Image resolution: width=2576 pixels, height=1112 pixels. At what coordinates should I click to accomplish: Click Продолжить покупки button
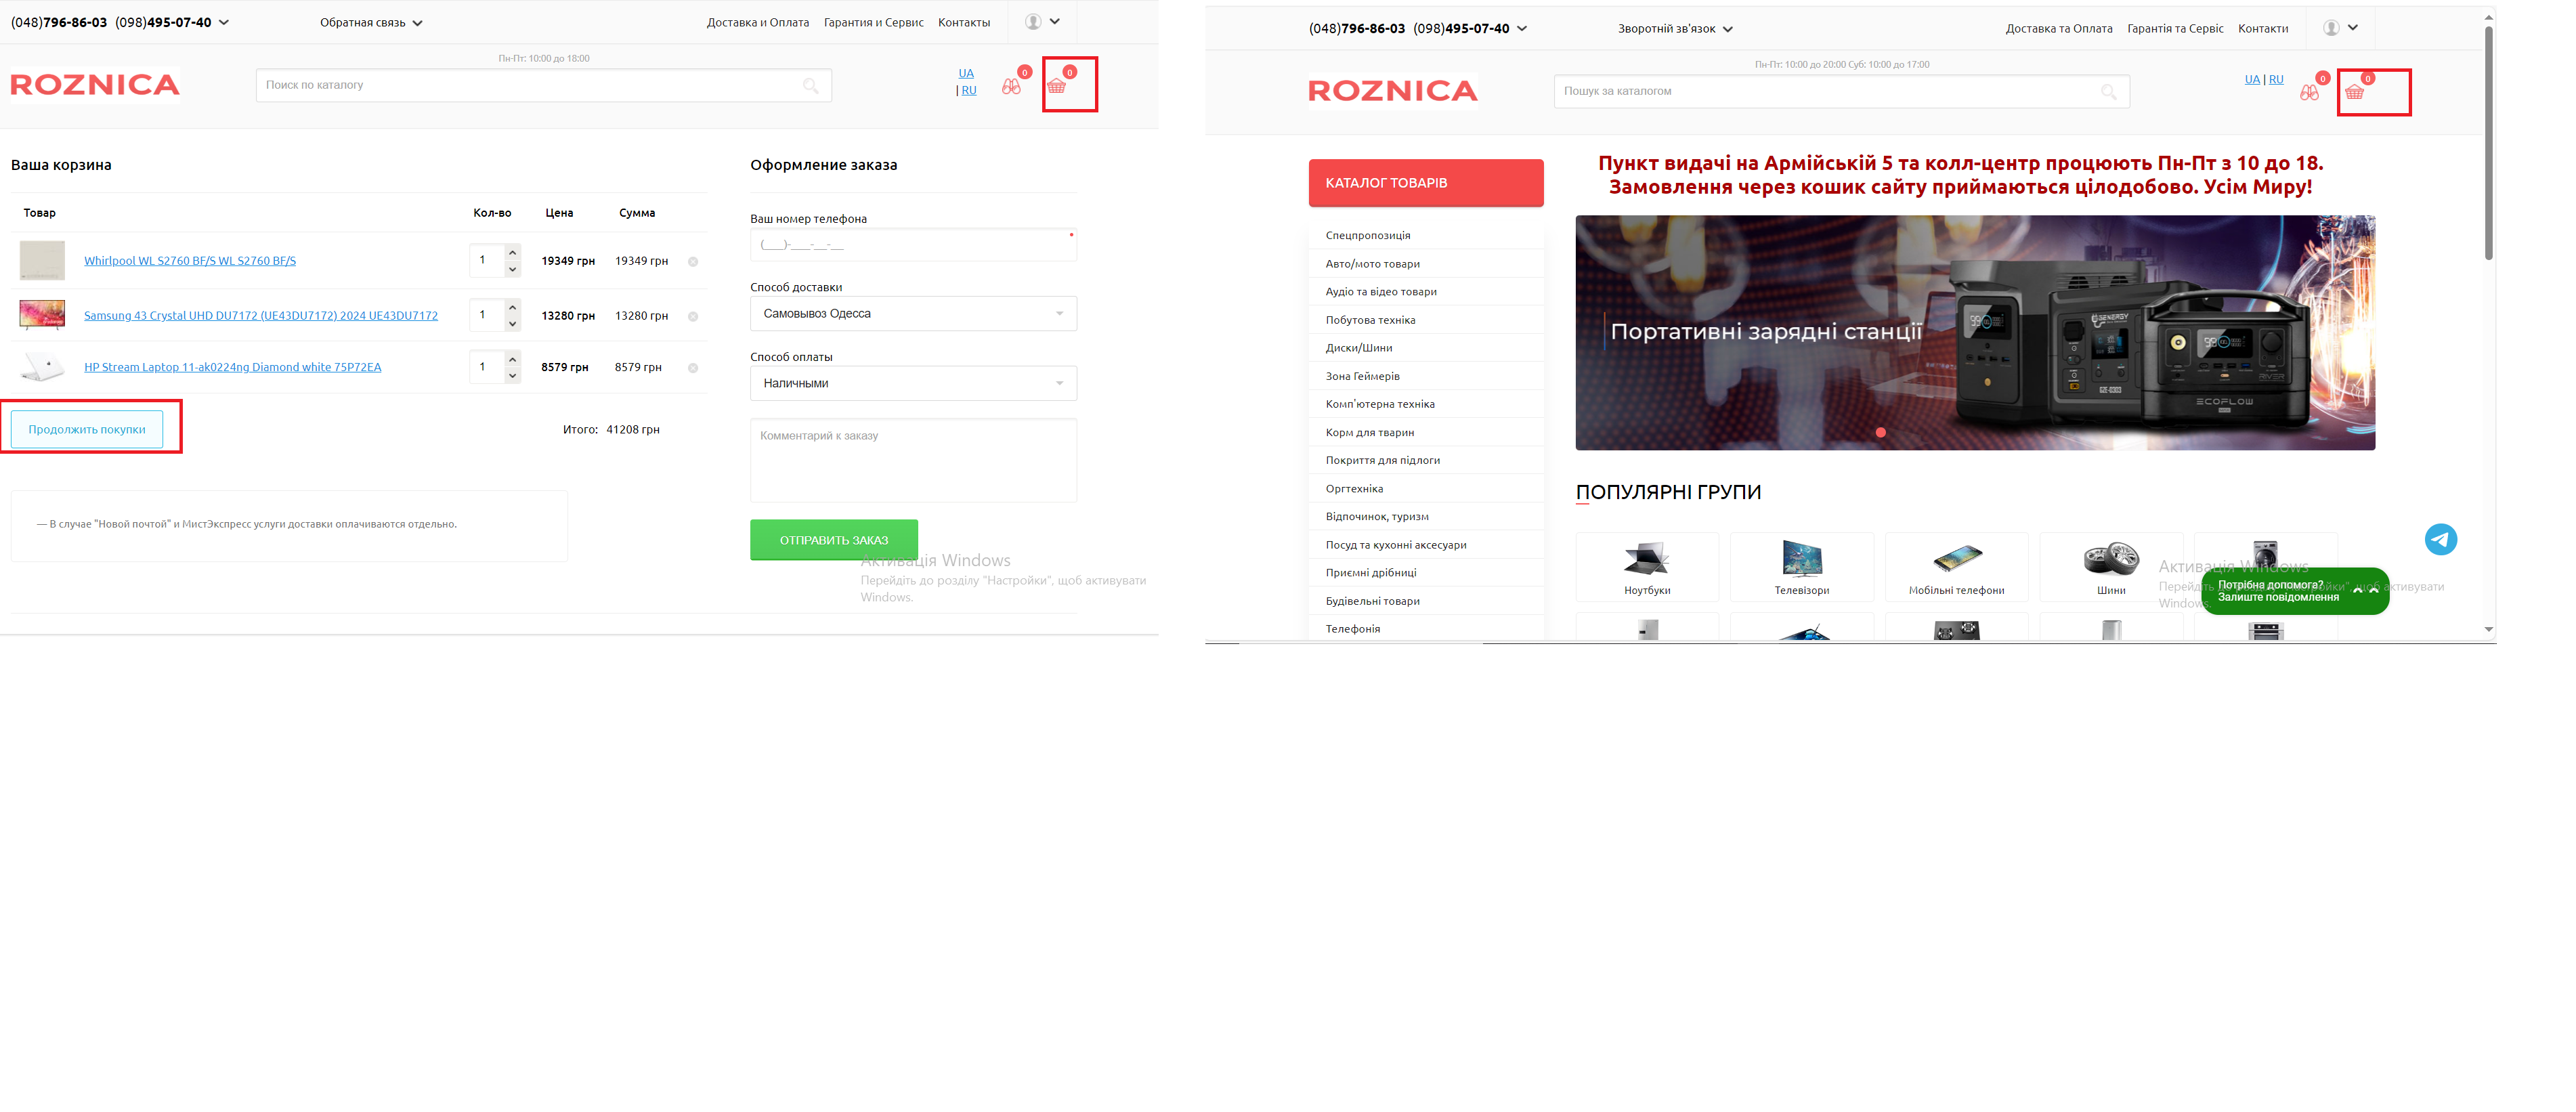87,429
